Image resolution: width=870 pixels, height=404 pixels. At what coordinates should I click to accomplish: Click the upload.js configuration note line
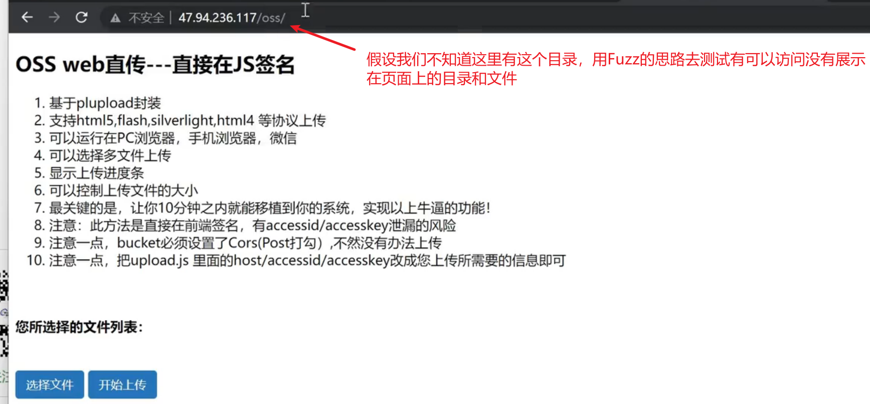pyautogui.click(x=307, y=261)
